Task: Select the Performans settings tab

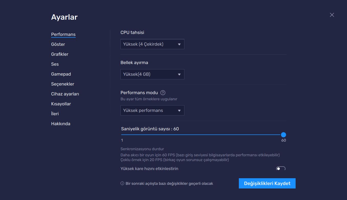Action: point(63,34)
